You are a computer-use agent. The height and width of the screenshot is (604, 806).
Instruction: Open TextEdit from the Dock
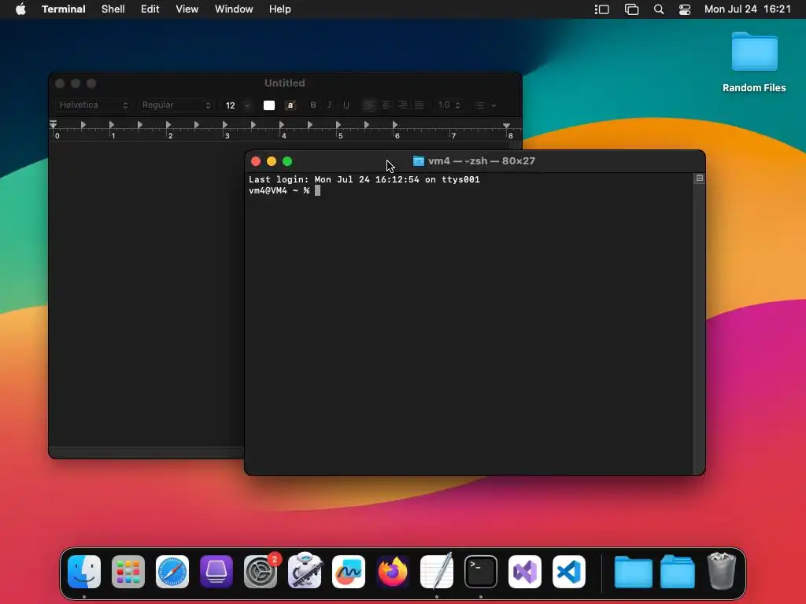tap(437, 571)
